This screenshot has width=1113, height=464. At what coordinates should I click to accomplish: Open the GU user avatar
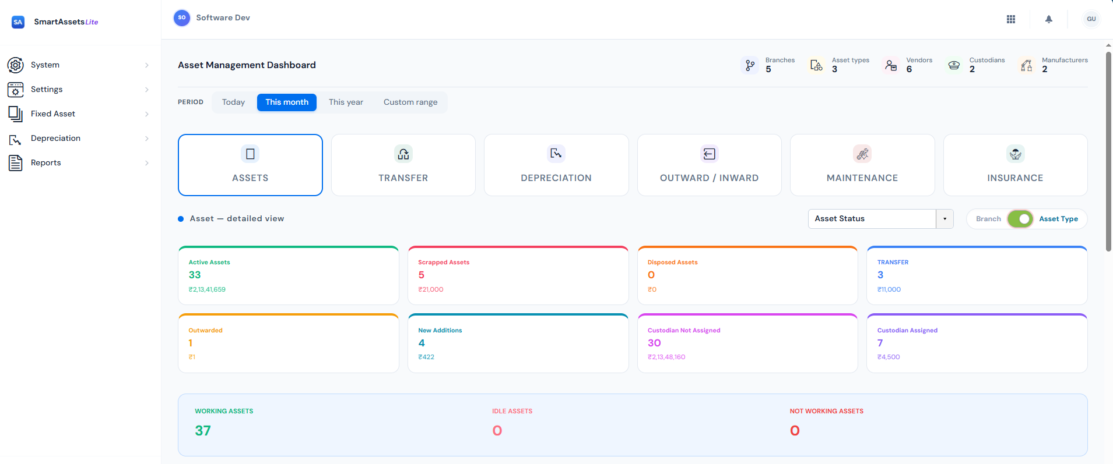(x=1091, y=19)
